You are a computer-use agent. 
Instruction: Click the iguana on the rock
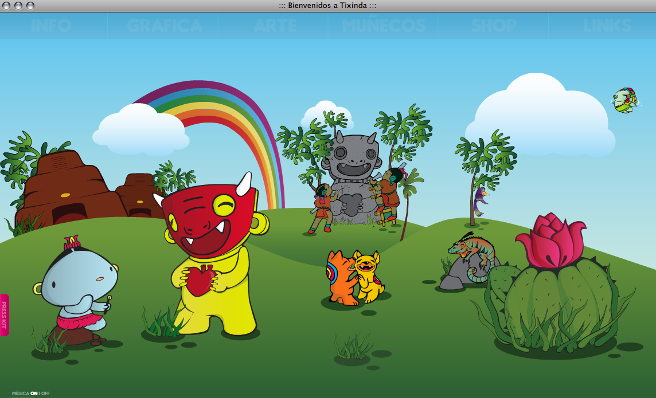473,252
